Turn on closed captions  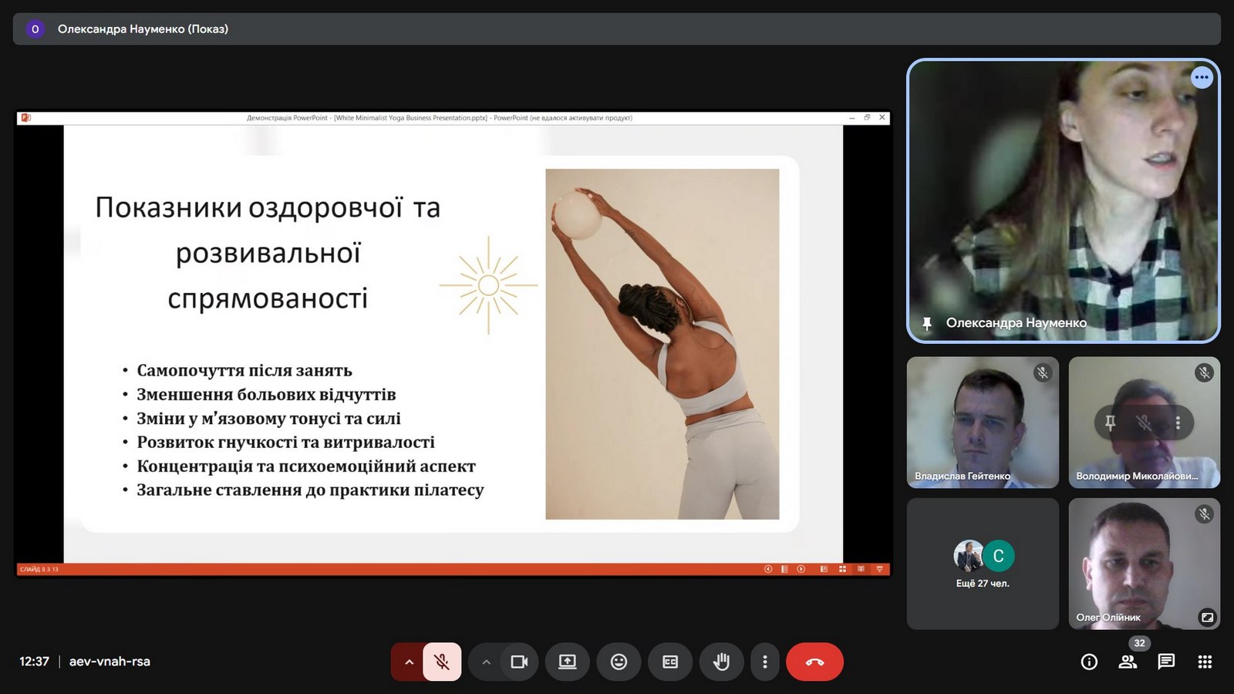point(670,662)
